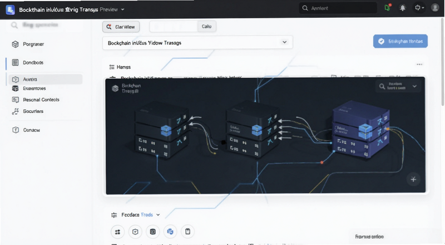Click the Porgraner cube icon

click(16, 45)
